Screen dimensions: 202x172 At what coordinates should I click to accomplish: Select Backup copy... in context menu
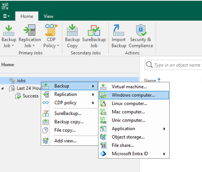69,122
